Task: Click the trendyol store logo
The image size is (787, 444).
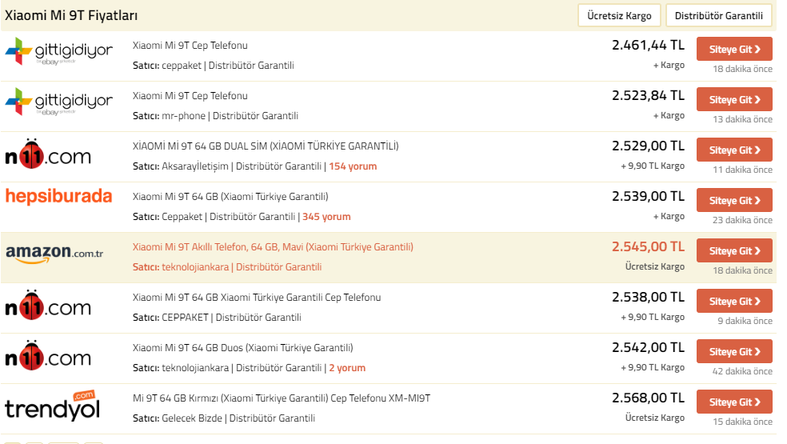Action: tap(52, 406)
